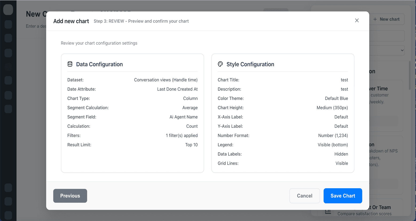
Task: Click the bottom-most sidebar icon
Action: [x=8, y=215]
